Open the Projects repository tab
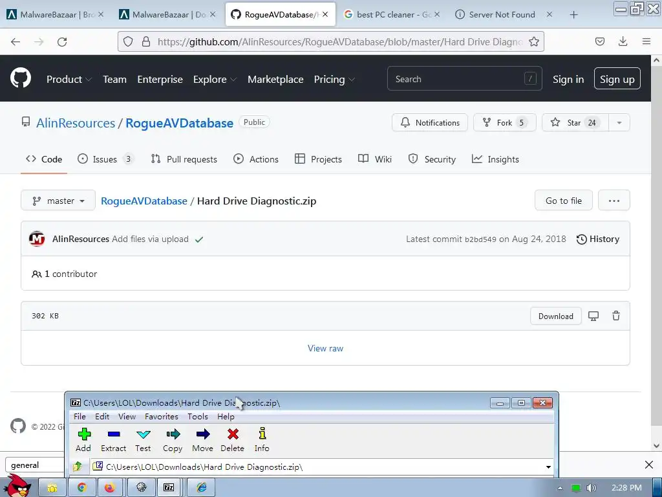662x497 pixels. [318, 159]
